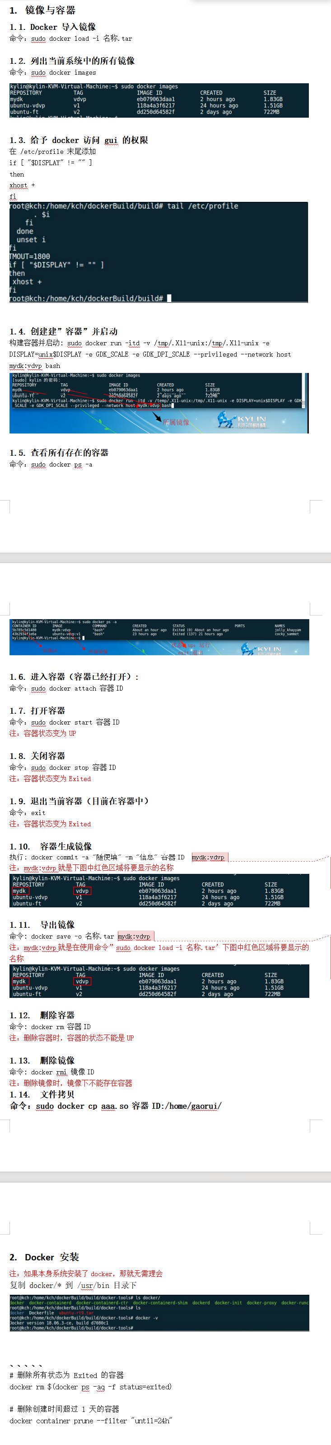
Task: Click heading '1.4. 创建建"容器"并启动'
Action: [x=64, y=332]
